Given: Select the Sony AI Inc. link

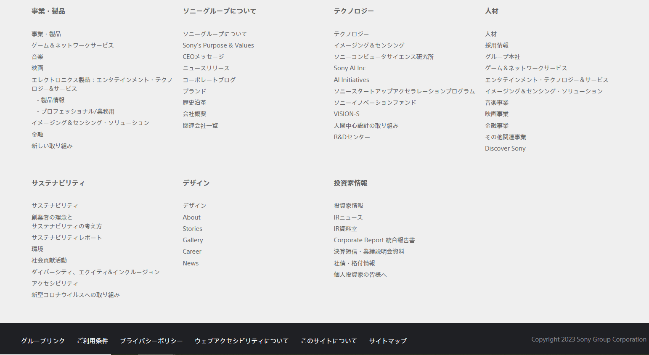Looking at the screenshot, I should (350, 68).
